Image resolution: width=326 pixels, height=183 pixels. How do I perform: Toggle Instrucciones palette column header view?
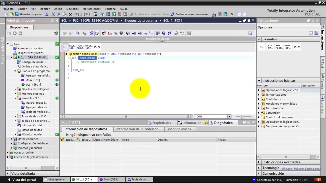click(x=311, y=33)
